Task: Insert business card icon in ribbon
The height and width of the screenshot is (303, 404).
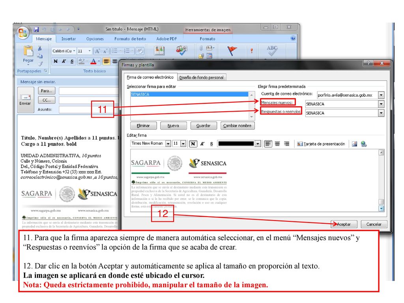Action: coord(209,48)
